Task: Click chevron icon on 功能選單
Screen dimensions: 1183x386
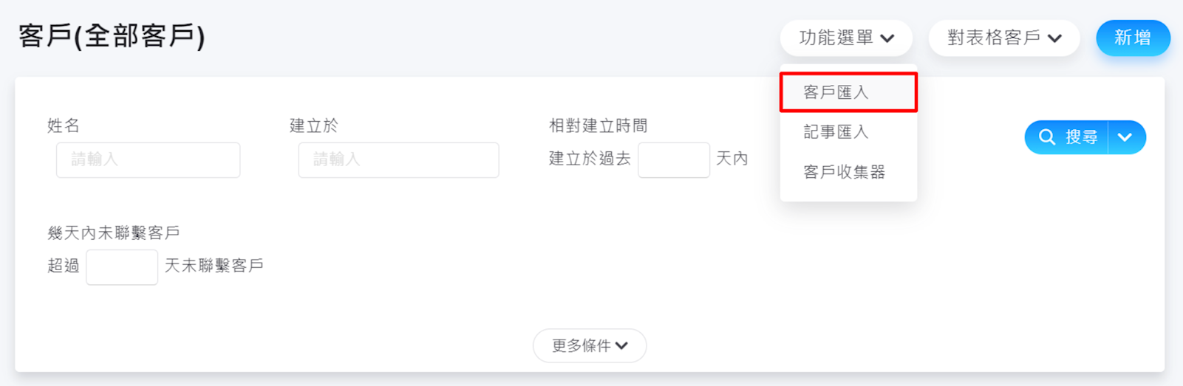Action: [x=887, y=38]
